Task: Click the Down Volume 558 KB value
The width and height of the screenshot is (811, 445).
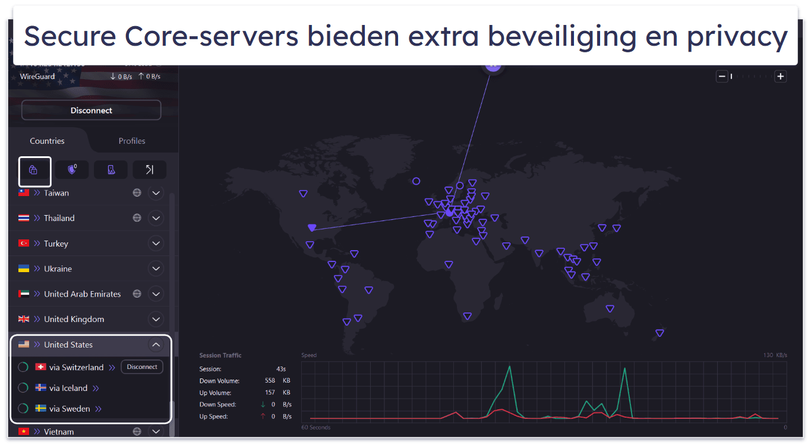Action: pos(278,381)
